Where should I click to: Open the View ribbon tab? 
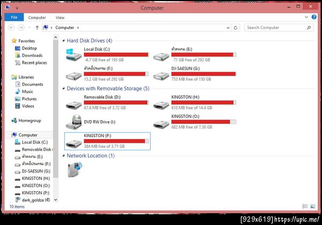point(60,18)
